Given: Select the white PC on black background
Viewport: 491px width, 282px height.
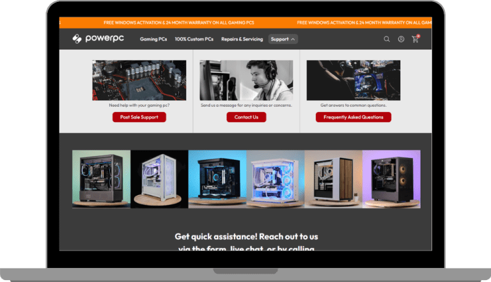Looking at the screenshot, I should tap(159, 179).
